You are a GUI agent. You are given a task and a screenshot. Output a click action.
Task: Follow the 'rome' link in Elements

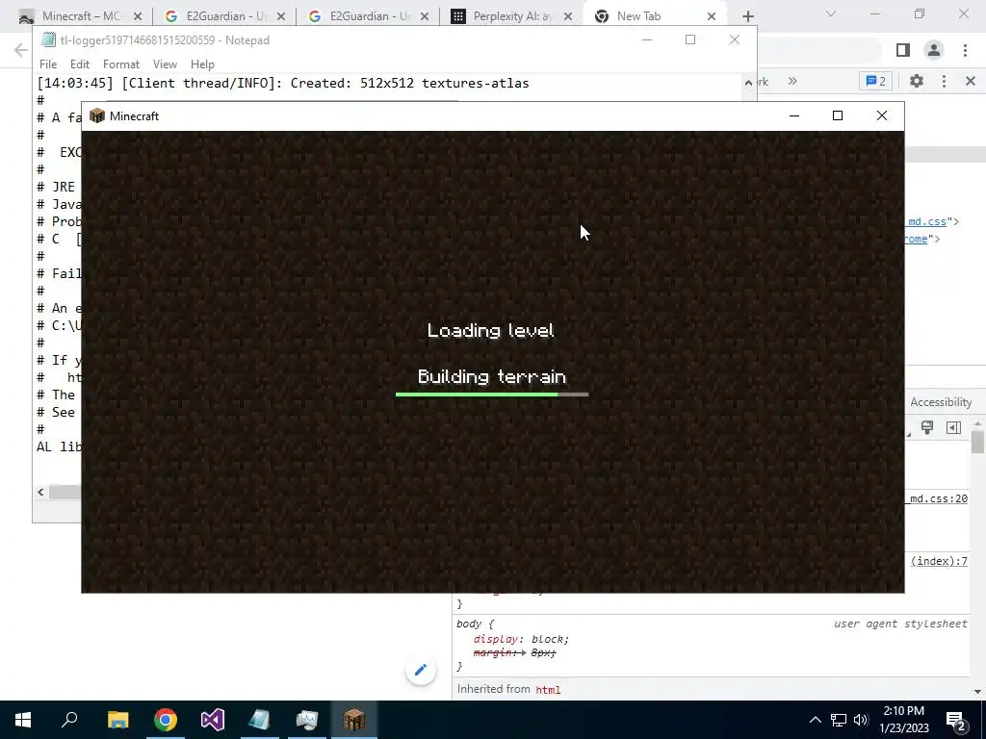917,239
